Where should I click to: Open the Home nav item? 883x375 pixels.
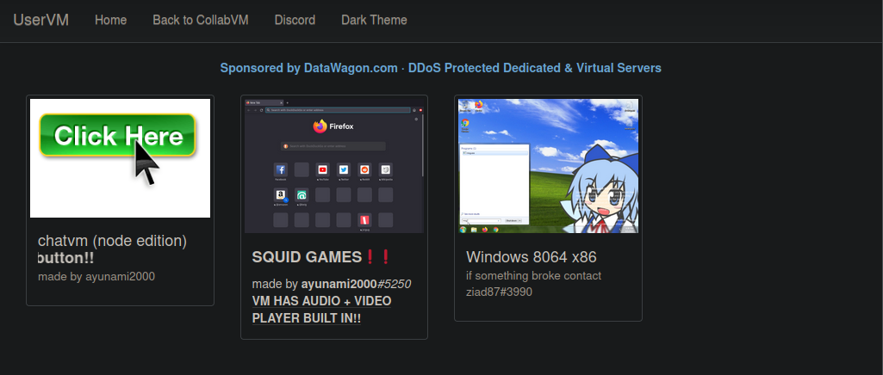click(110, 20)
